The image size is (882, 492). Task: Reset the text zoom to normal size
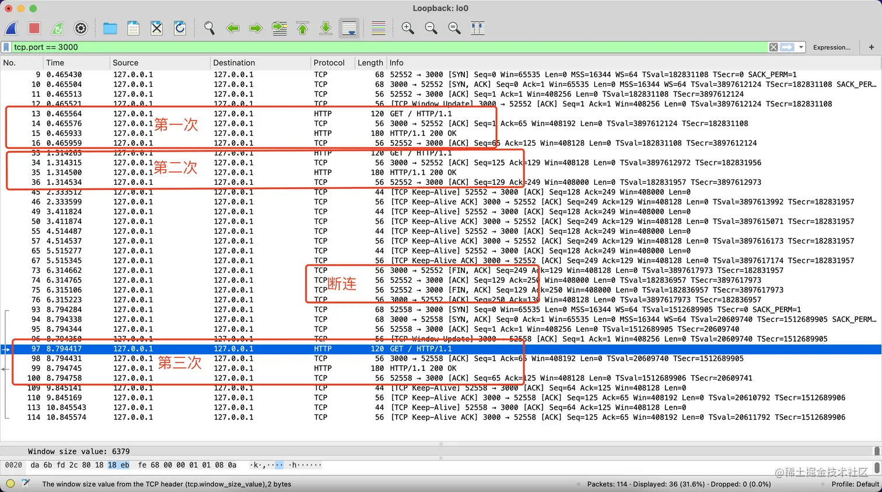[x=454, y=28]
